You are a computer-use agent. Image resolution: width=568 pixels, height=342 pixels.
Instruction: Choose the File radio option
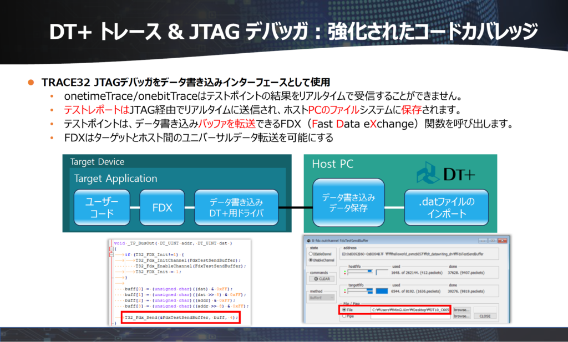point(344,310)
